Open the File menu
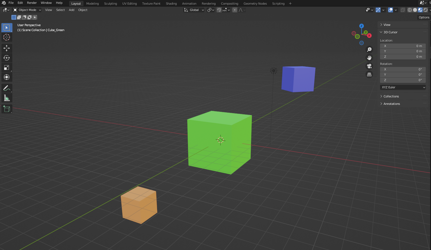The height and width of the screenshot is (250, 431). 11,3
